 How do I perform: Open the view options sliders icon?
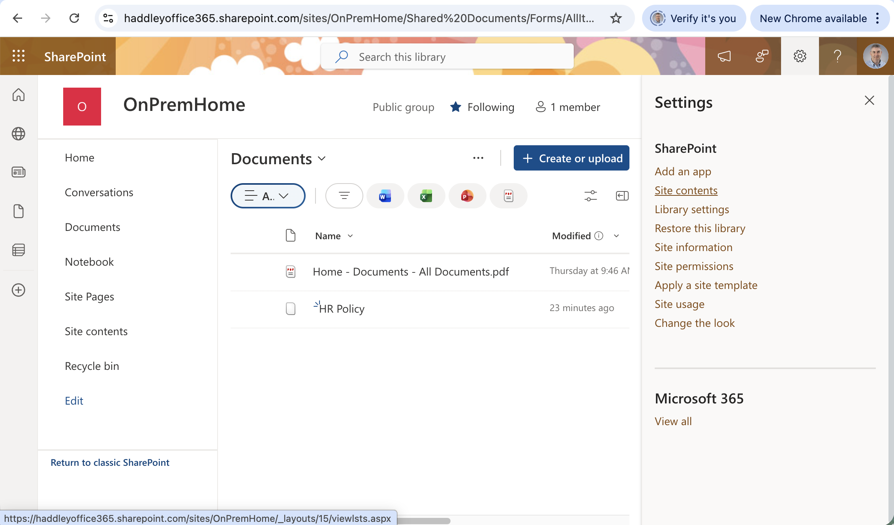pyautogui.click(x=591, y=196)
